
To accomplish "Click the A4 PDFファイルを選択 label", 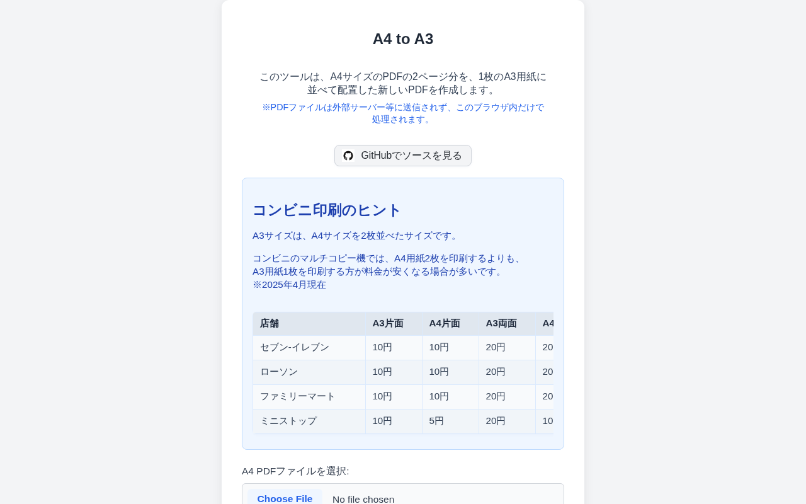I will (295, 471).
